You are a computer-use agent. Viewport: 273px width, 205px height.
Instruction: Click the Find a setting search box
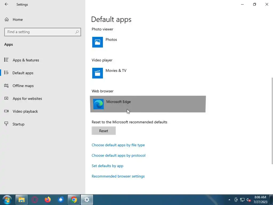(43, 32)
